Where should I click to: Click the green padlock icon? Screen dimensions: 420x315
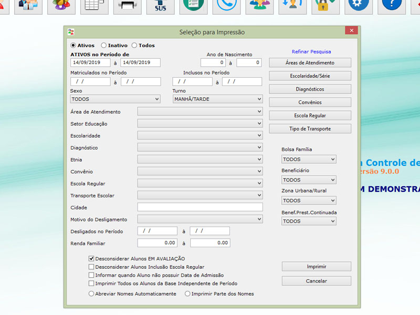tap(326, 6)
